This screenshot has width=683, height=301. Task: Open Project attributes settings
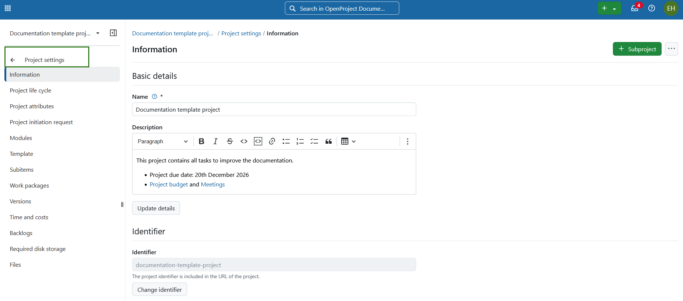click(62, 106)
